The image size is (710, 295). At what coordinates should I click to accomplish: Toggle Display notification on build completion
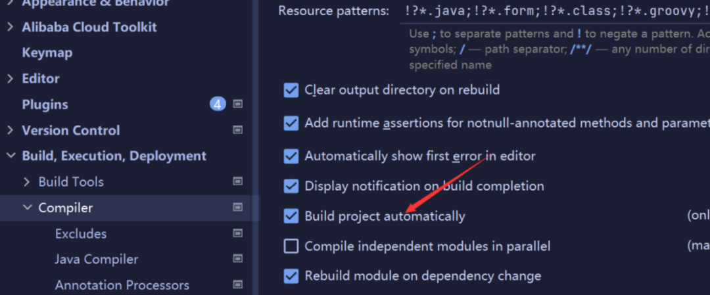click(x=291, y=186)
